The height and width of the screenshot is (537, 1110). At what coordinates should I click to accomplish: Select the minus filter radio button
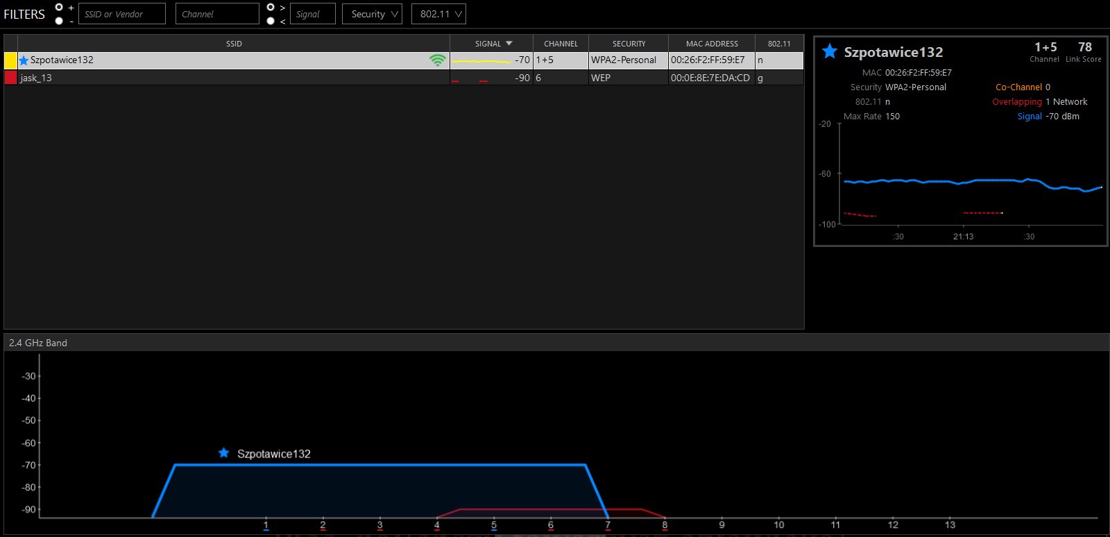coord(59,21)
